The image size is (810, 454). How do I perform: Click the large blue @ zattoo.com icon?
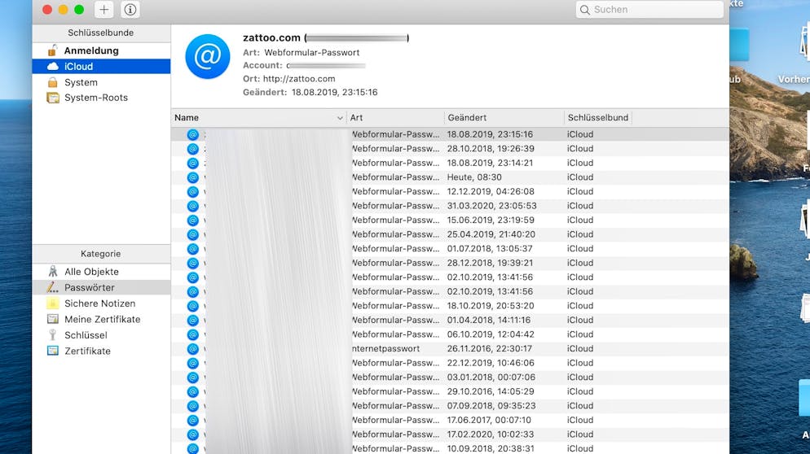tap(207, 56)
